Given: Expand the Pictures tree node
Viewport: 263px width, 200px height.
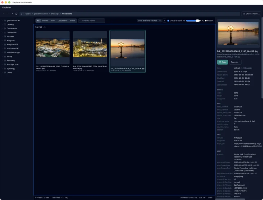Looking at the screenshot, I should click(x=2, y=37).
